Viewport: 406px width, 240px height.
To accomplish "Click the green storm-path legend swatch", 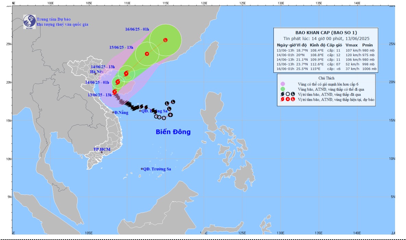I will click(x=283, y=89).
